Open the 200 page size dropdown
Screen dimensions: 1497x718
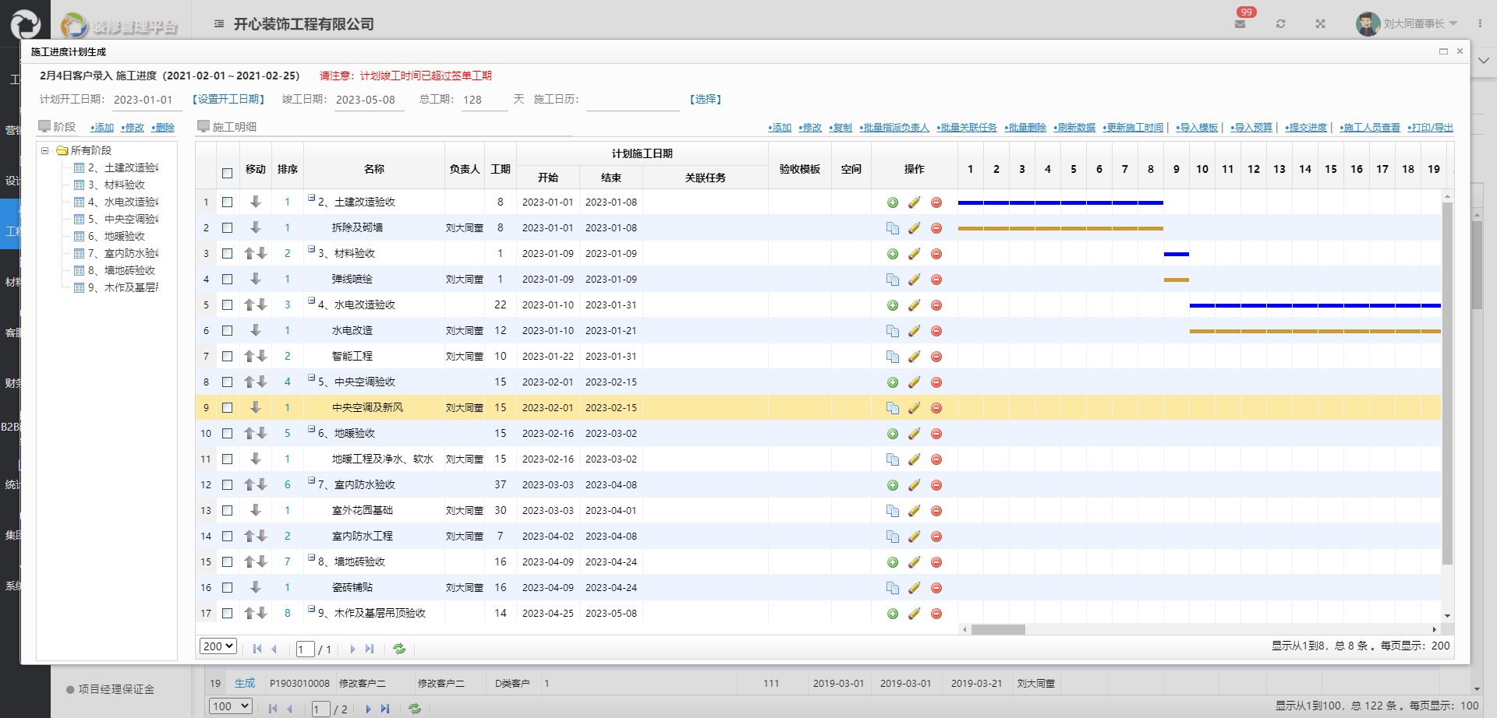point(218,646)
